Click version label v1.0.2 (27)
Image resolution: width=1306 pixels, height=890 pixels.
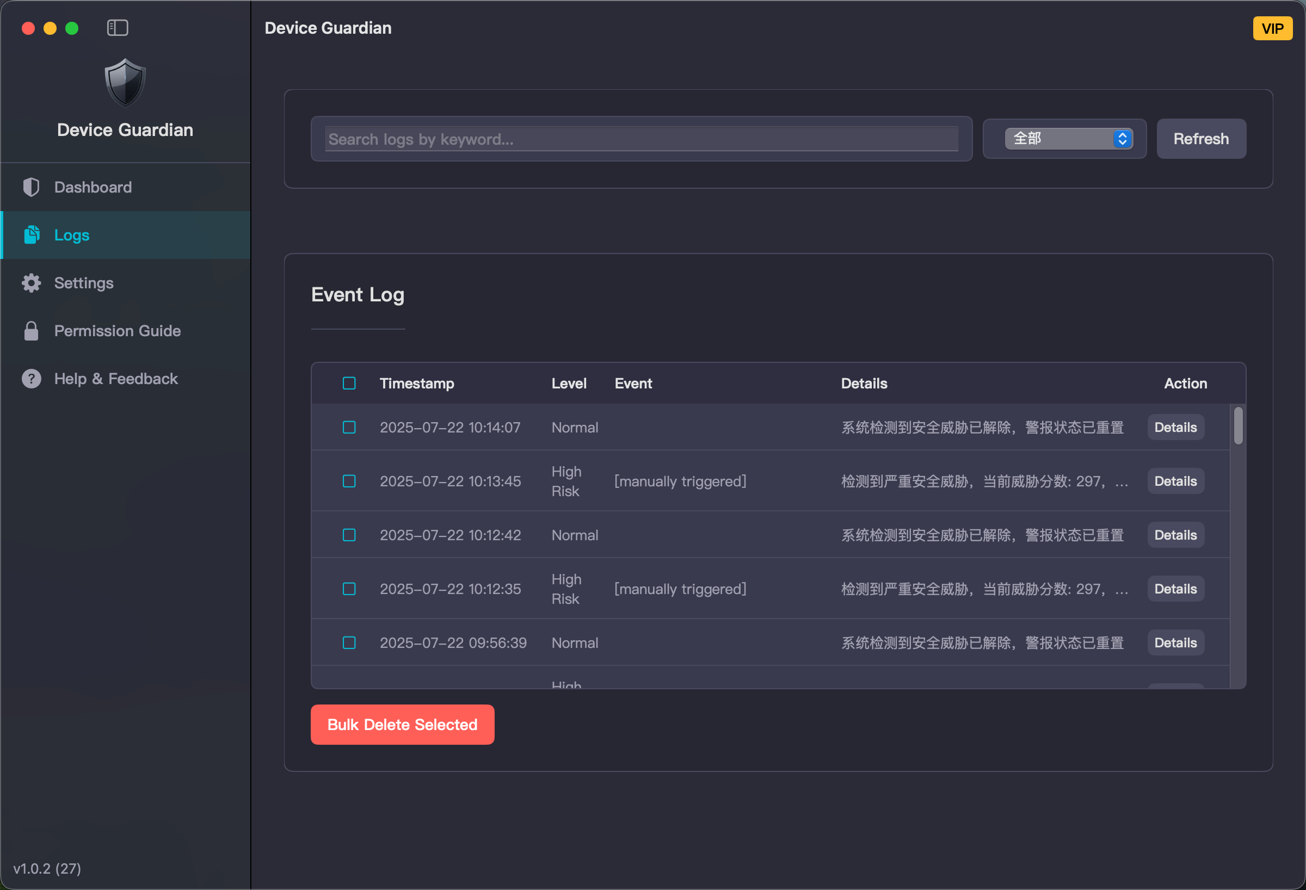pos(47,868)
